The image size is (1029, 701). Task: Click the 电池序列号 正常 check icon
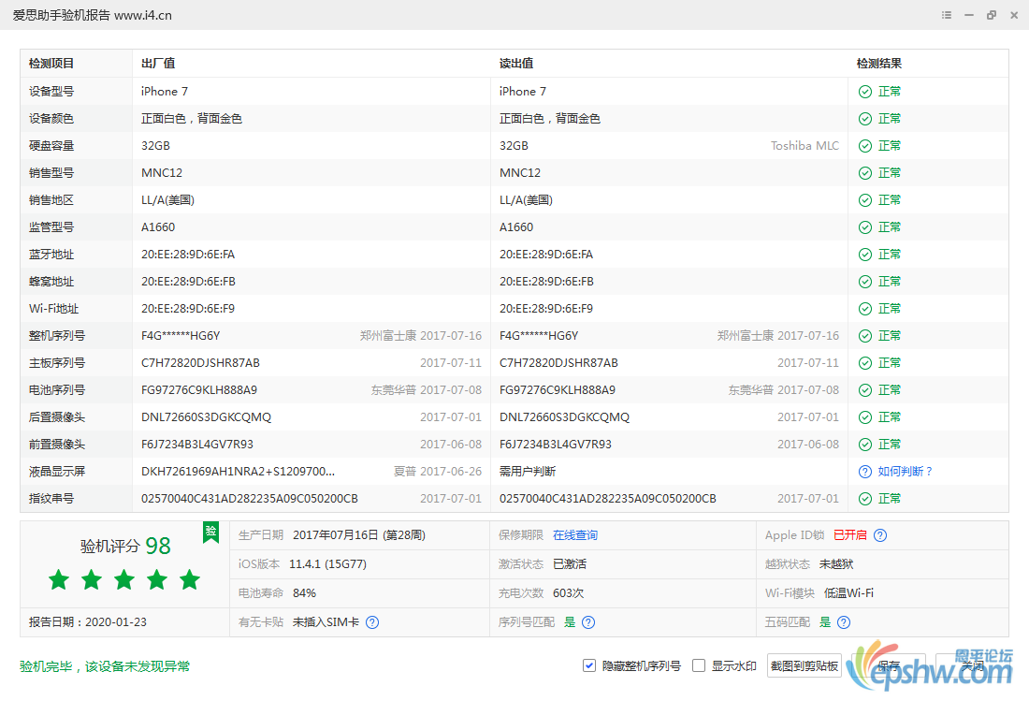[x=865, y=390]
